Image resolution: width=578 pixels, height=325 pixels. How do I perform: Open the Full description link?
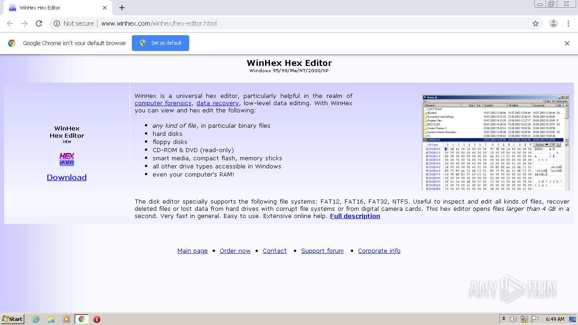point(355,216)
